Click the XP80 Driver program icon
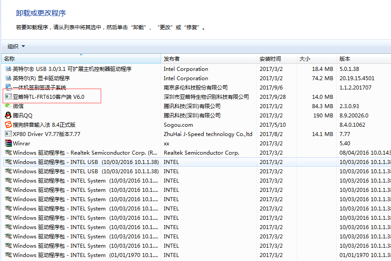The height and width of the screenshot is (261, 391). click(8, 134)
